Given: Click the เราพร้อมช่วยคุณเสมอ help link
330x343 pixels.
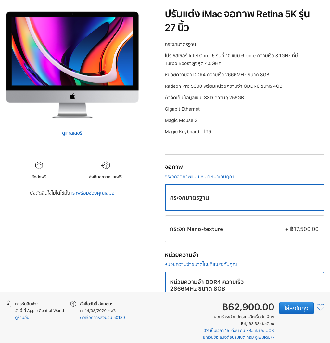Looking at the screenshot, I should pyautogui.click(x=93, y=193).
